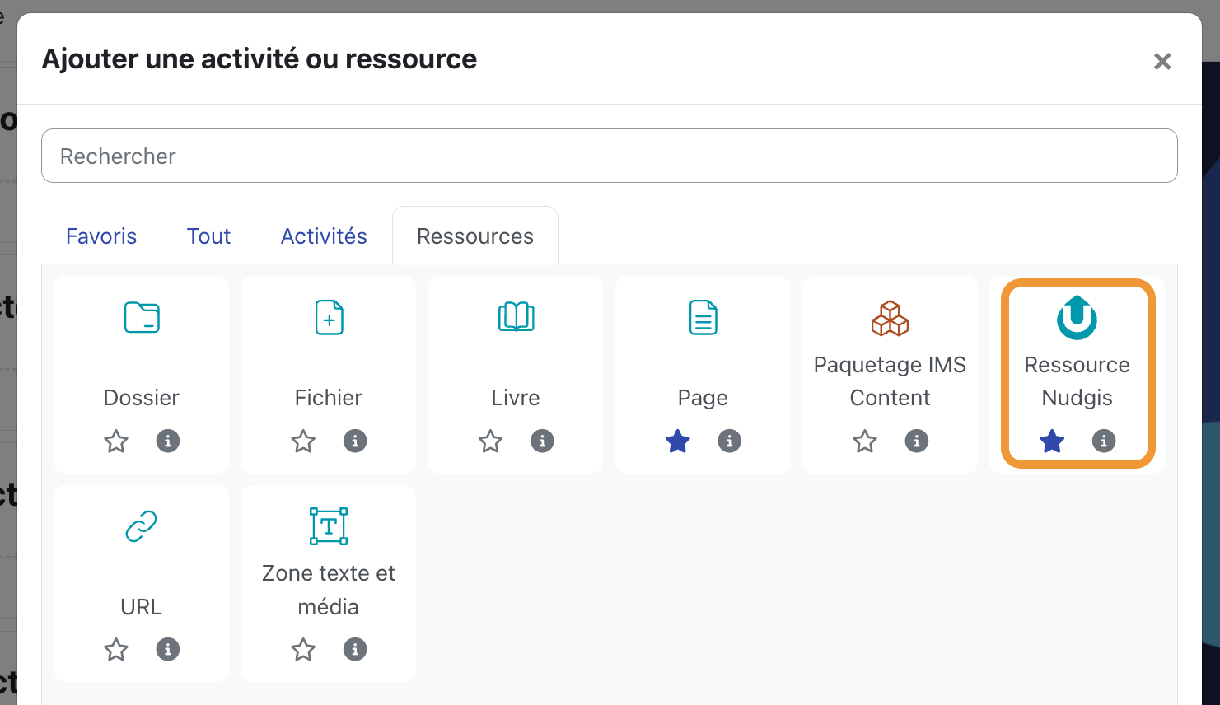Image resolution: width=1220 pixels, height=705 pixels.
Task: Pick the Livre book icon
Action: 516,317
